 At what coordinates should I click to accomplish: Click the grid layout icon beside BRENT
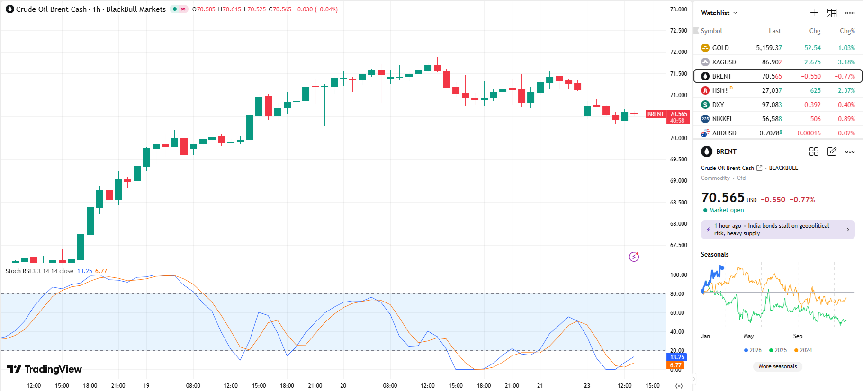[814, 151]
